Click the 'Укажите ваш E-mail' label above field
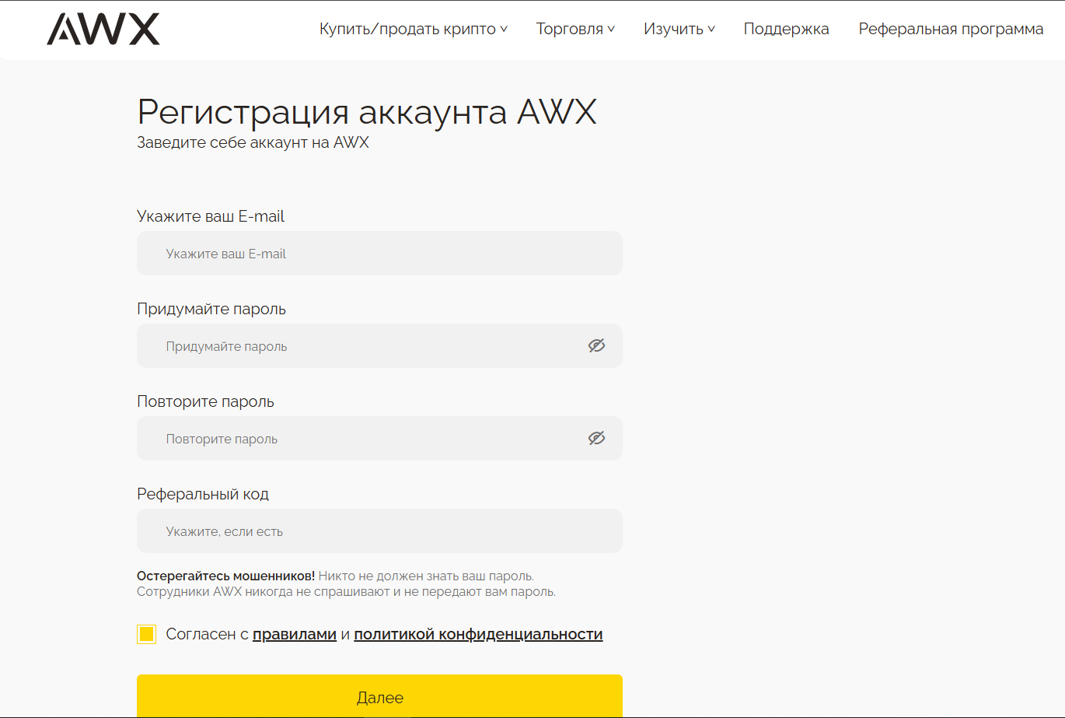Screen dimensions: 1065x718 211,216
